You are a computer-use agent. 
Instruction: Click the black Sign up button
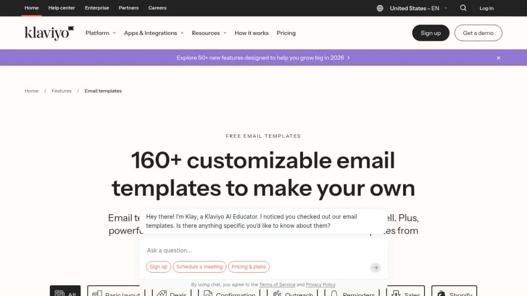(x=430, y=33)
